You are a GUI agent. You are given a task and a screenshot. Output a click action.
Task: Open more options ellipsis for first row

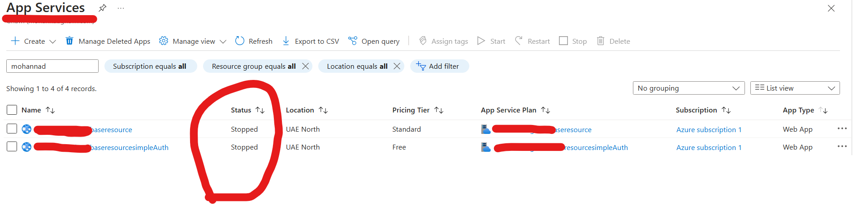[x=842, y=129]
